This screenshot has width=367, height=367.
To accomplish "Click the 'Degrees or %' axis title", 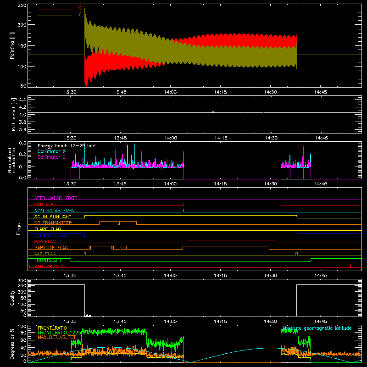I will pyautogui.click(x=12, y=344).
